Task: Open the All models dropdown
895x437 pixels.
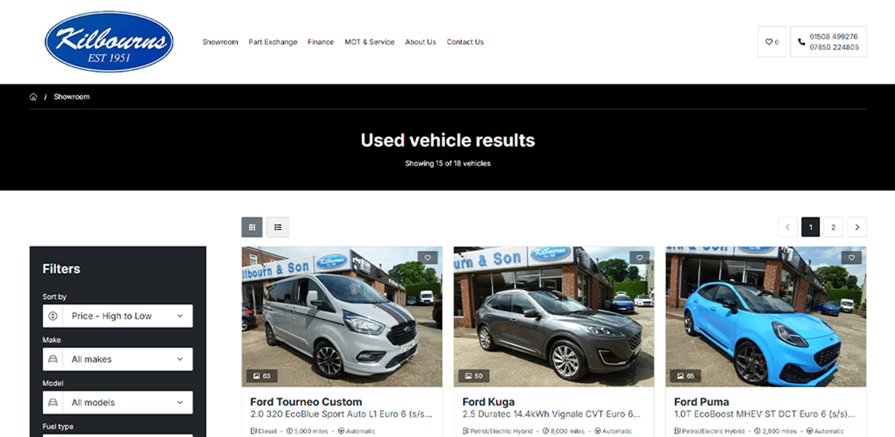Action: (118, 402)
